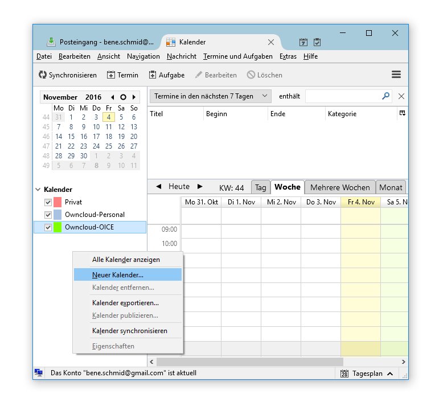Toggle the Owncloud-Personal calendar checkbox
The height and width of the screenshot is (402, 435).
(x=48, y=215)
